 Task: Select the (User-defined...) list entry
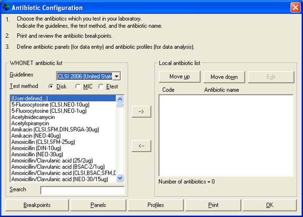click(x=63, y=98)
